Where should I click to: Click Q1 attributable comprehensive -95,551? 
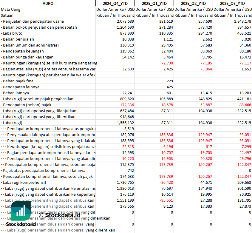point(166,200)
